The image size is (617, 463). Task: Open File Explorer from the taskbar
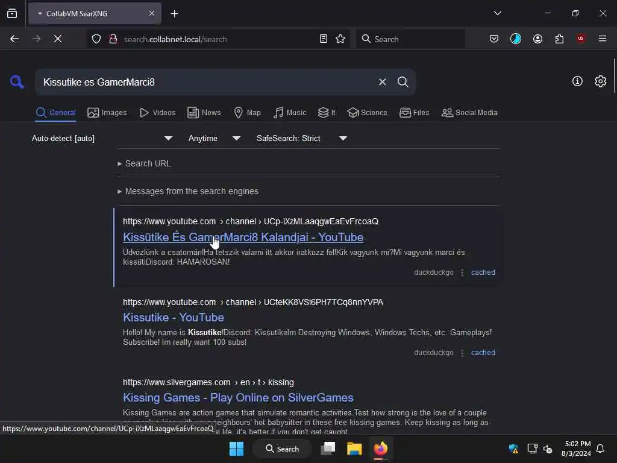coord(354,449)
